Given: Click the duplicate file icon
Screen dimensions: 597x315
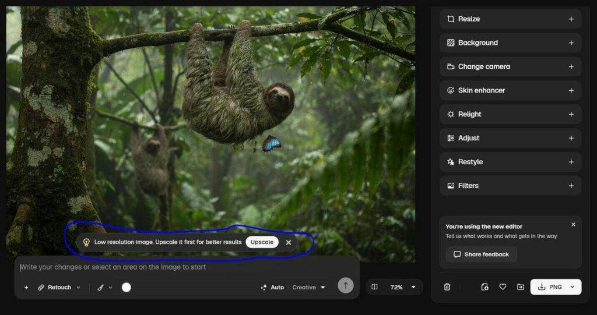Looking at the screenshot, I should click(x=484, y=287).
